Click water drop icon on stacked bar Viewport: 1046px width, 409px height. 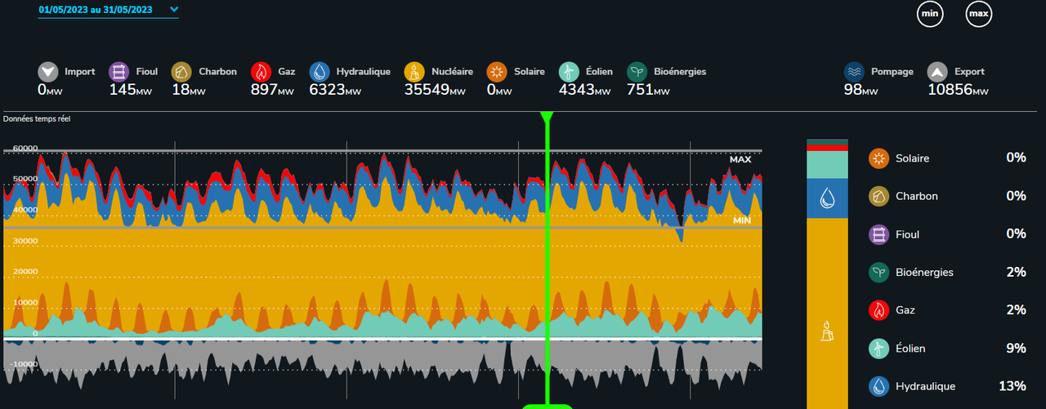[x=827, y=198]
